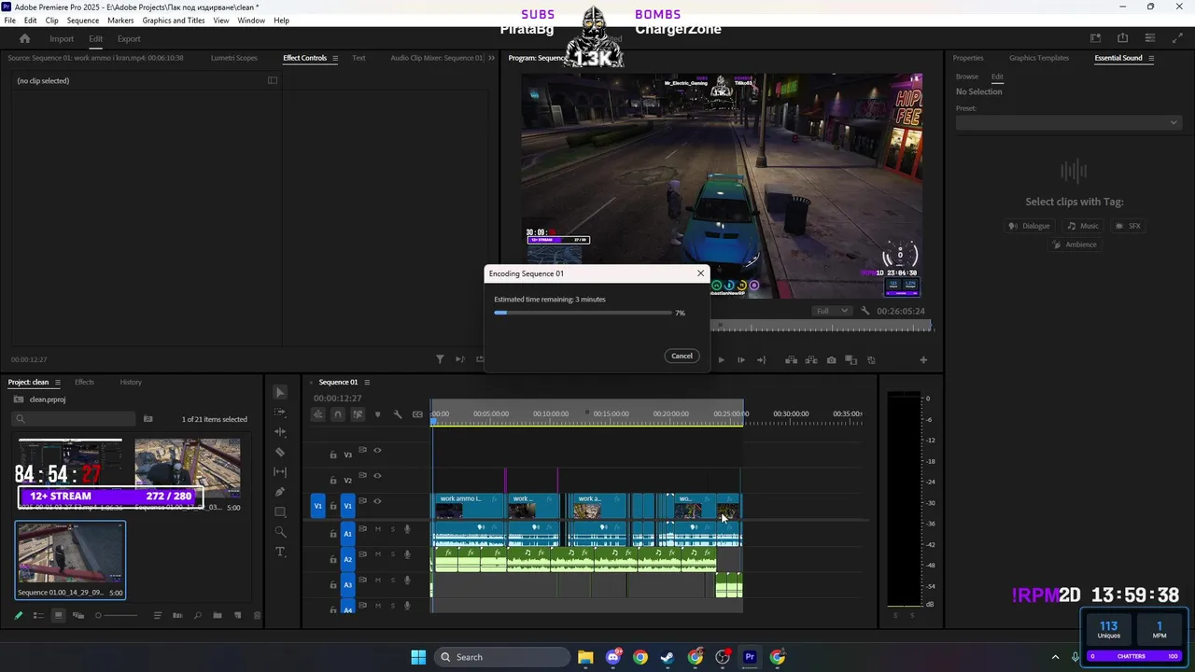Image resolution: width=1195 pixels, height=672 pixels.
Task: Click the Program Monitor settings wrench
Action: pyautogui.click(x=865, y=311)
